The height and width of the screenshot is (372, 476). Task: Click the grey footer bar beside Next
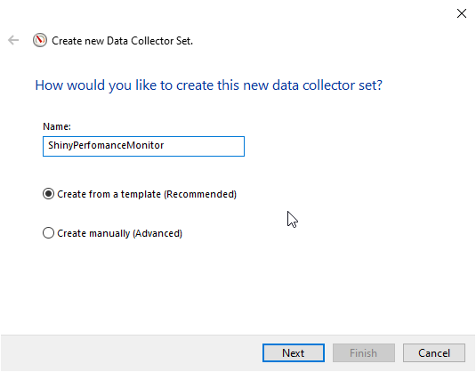[x=131, y=353]
